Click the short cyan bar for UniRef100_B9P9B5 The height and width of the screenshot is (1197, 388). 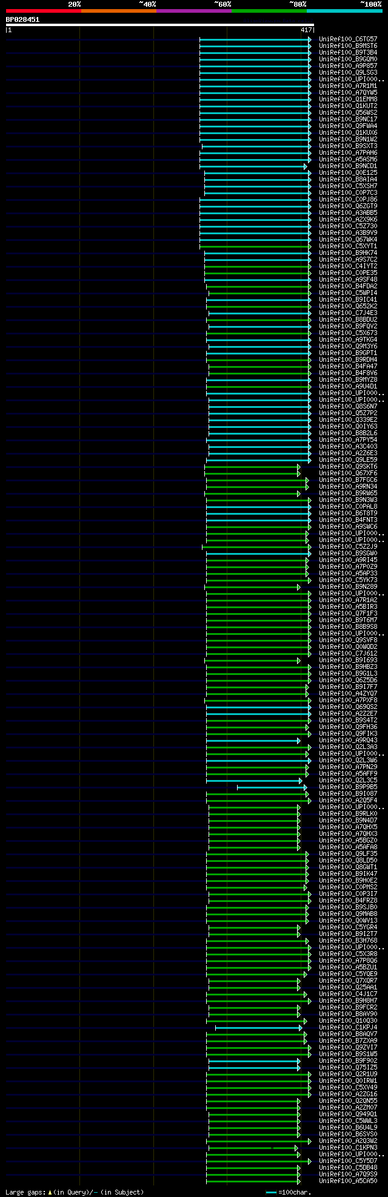coord(272,787)
